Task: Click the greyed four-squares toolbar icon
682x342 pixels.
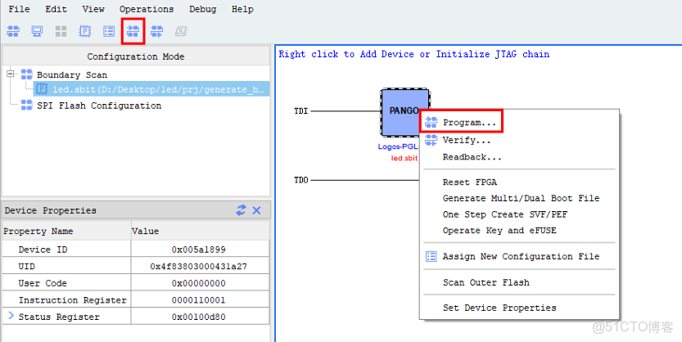Action: [61, 31]
